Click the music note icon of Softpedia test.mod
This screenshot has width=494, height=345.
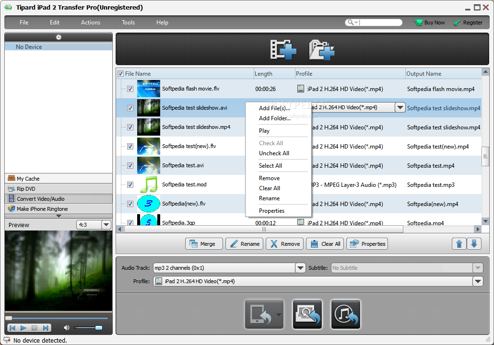[149, 184]
